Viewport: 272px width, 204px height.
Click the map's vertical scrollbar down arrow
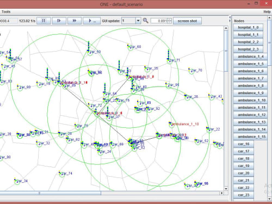click(x=226, y=189)
